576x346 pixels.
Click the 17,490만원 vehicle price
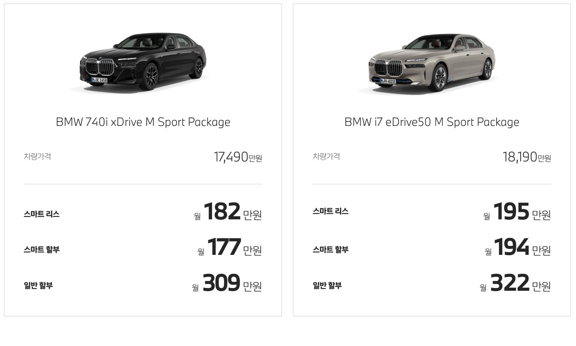238,157
